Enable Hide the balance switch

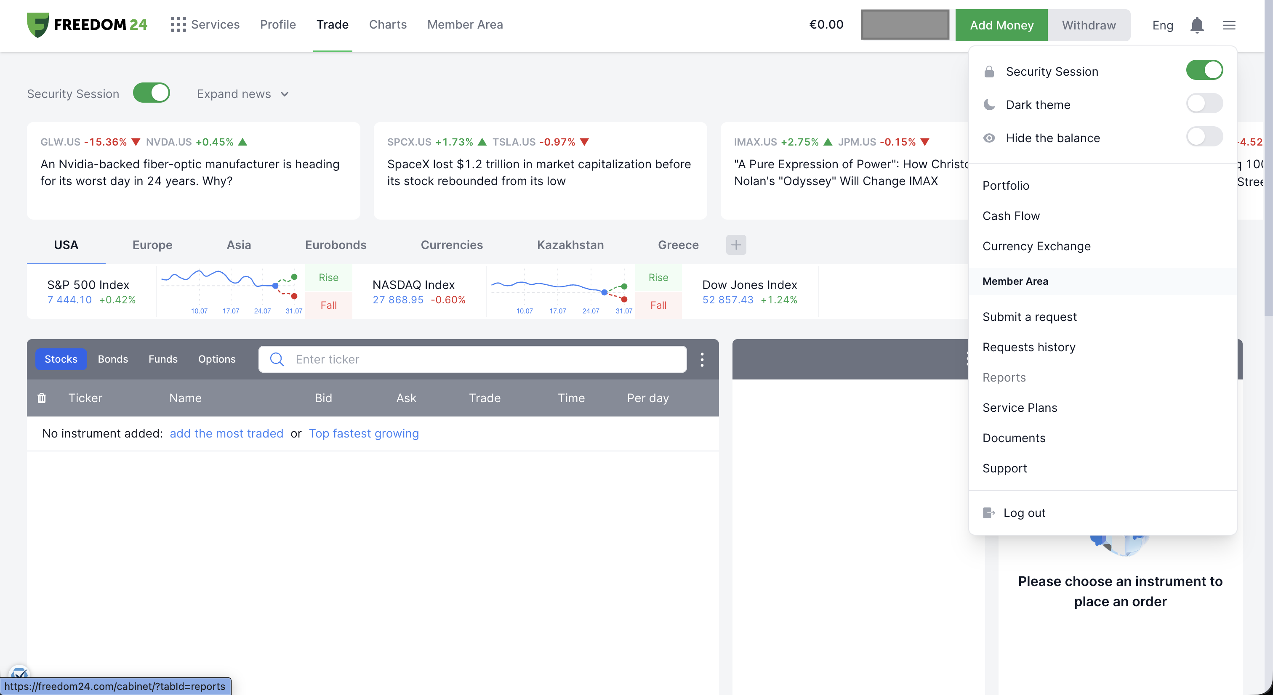[x=1204, y=137]
